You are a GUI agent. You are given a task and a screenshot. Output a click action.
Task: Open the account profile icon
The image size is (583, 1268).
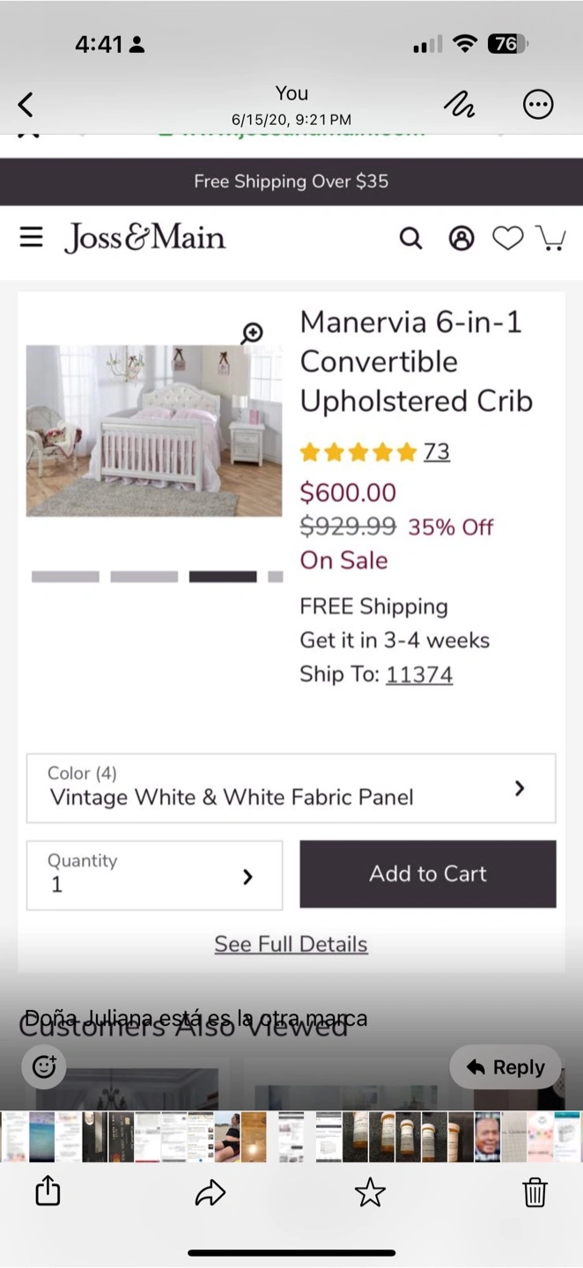(461, 238)
